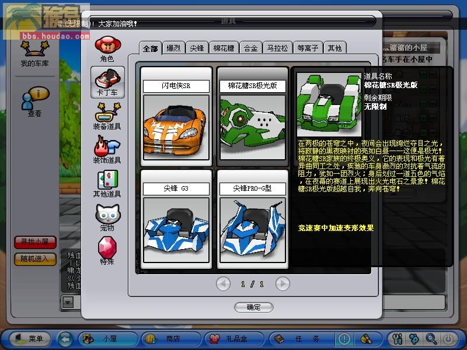Click the 查看 view info icon
The width and height of the screenshot is (467, 350).
(35, 101)
